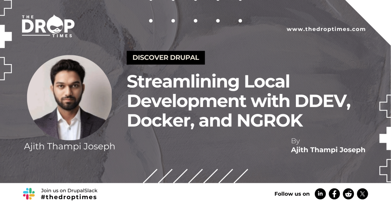Image resolution: width=391 pixels, height=205 pixels.
Task: Select the DISCOVER DRUPAL label
Action: pos(166,58)
